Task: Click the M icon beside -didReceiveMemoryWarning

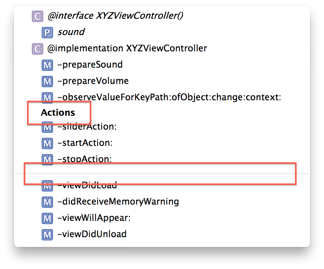Action: tap(47, 202)
